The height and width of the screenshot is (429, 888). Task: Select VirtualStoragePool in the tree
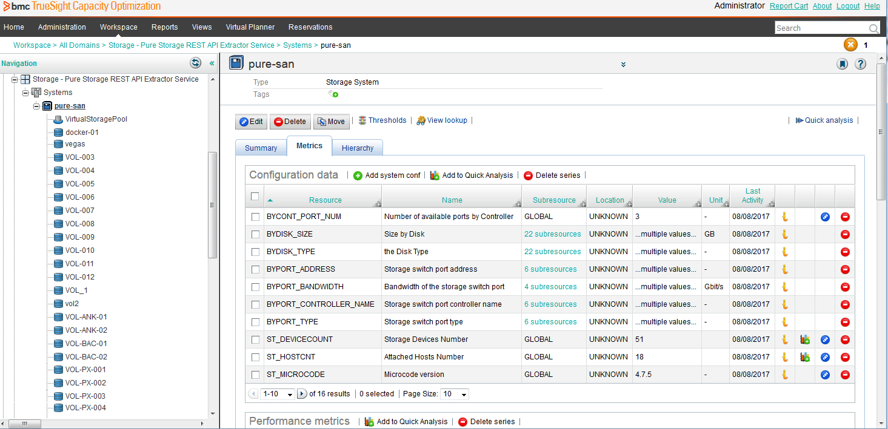[x=96, y=119]
